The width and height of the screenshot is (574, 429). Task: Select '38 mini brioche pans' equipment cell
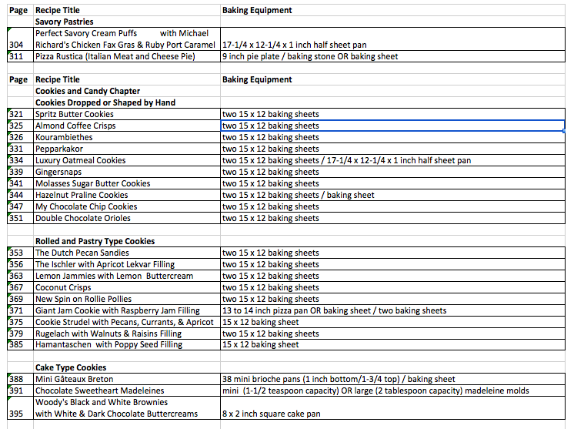392,379
